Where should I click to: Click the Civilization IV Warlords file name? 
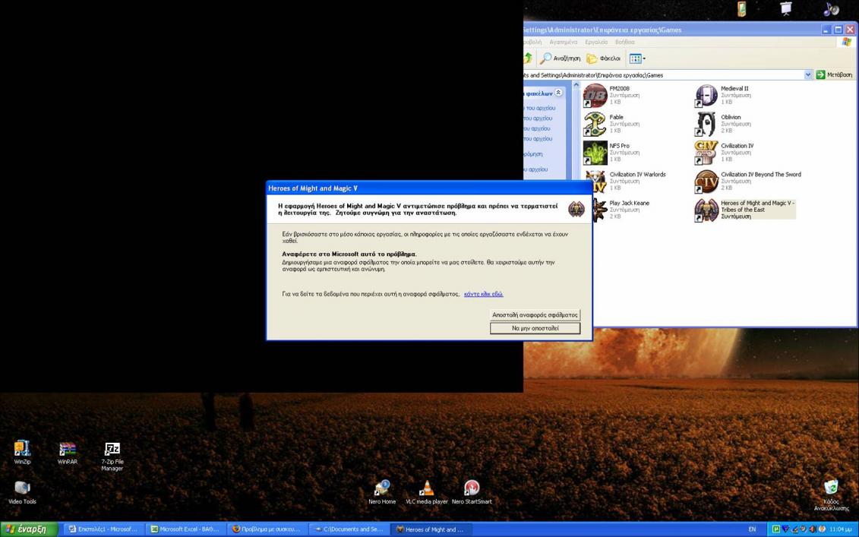pyautogui.click(x=637, y=175)
